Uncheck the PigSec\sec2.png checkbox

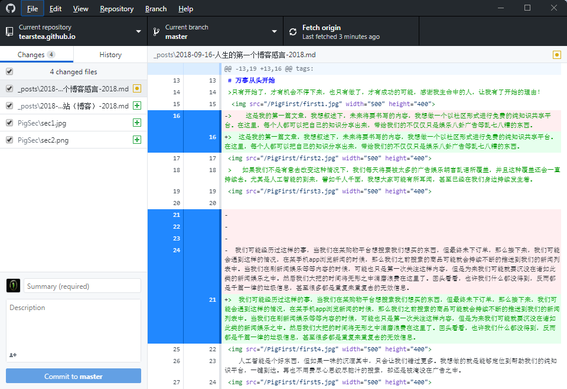pos(10,140)
